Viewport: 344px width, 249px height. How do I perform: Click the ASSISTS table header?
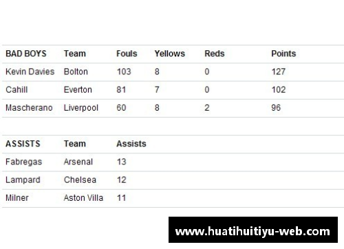[x=23, y=144]
